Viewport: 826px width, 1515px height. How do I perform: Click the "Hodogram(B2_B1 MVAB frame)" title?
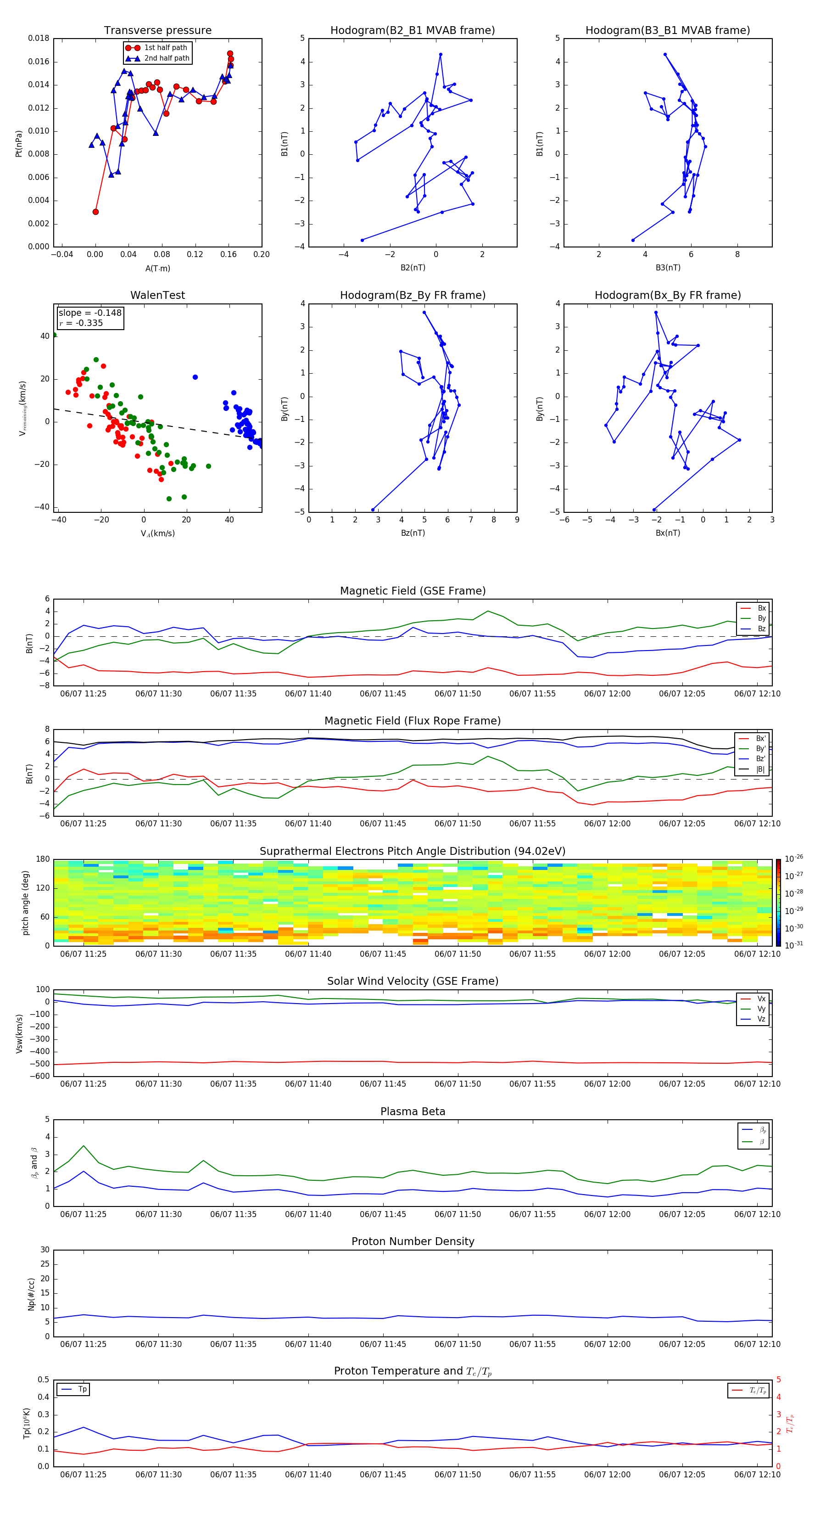pyautogui.click(x=413, y=31)
